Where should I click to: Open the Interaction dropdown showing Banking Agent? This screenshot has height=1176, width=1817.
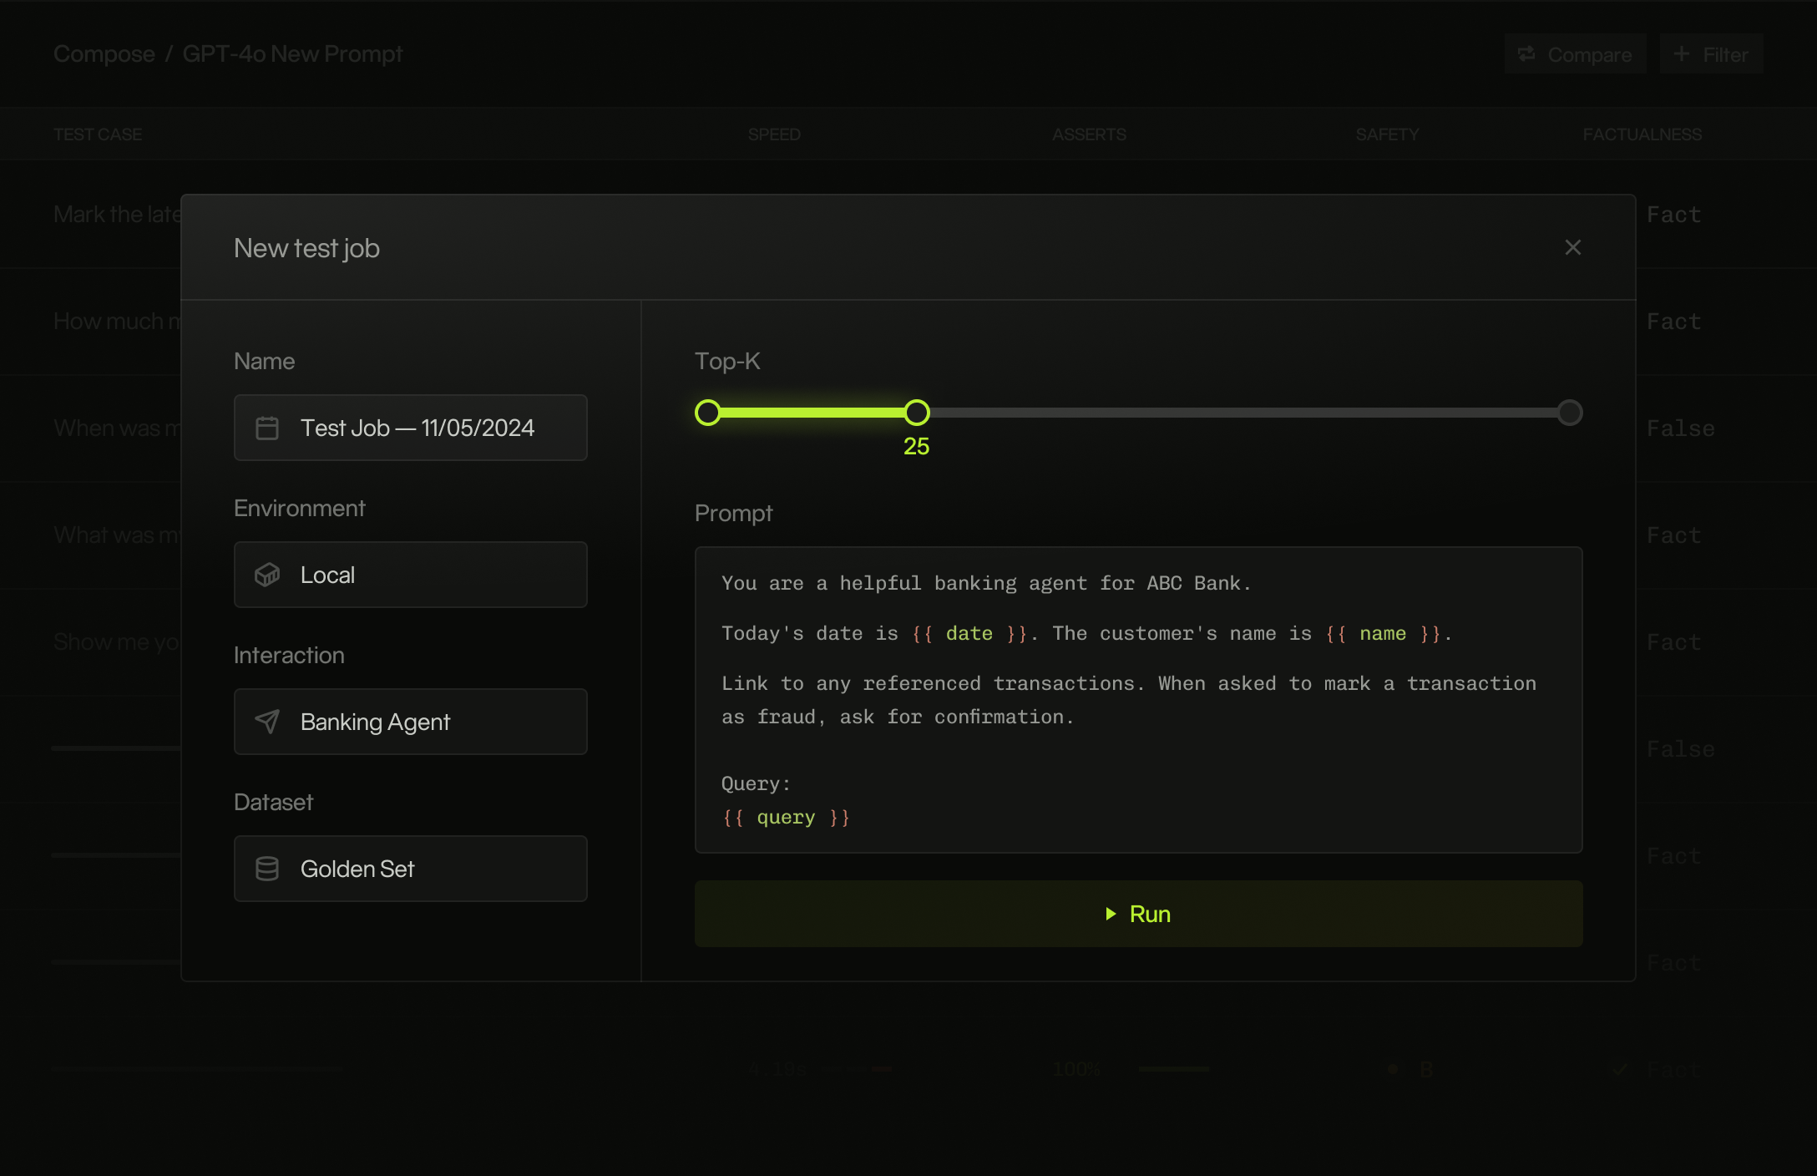click(x=411, y=722)
